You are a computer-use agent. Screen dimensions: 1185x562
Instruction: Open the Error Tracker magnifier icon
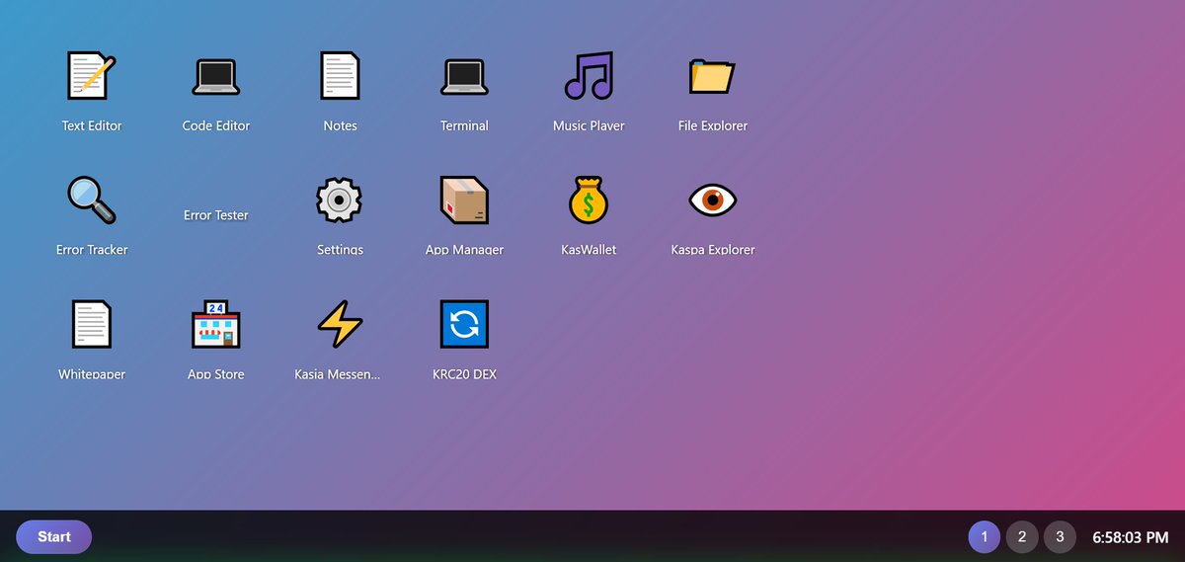92,200
